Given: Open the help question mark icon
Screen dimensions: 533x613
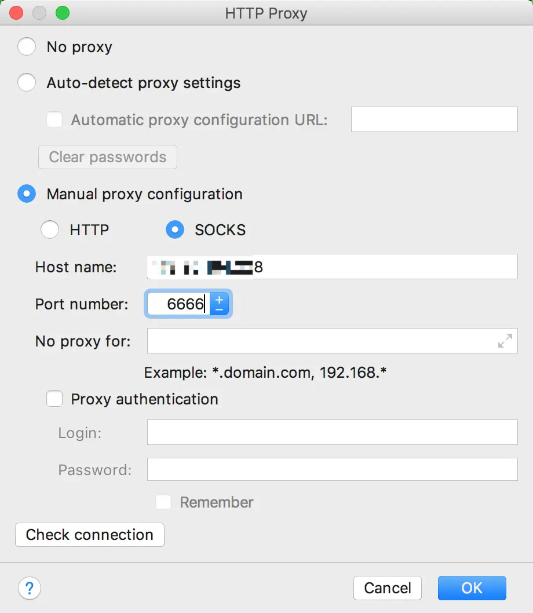Looking at the screenshot, I should click(29, 588).
